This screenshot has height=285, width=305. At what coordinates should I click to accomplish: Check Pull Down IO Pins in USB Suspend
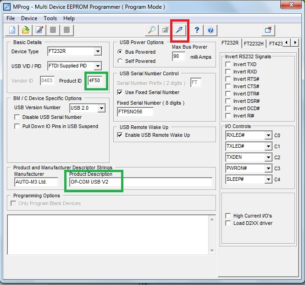[x=17, y=126]
